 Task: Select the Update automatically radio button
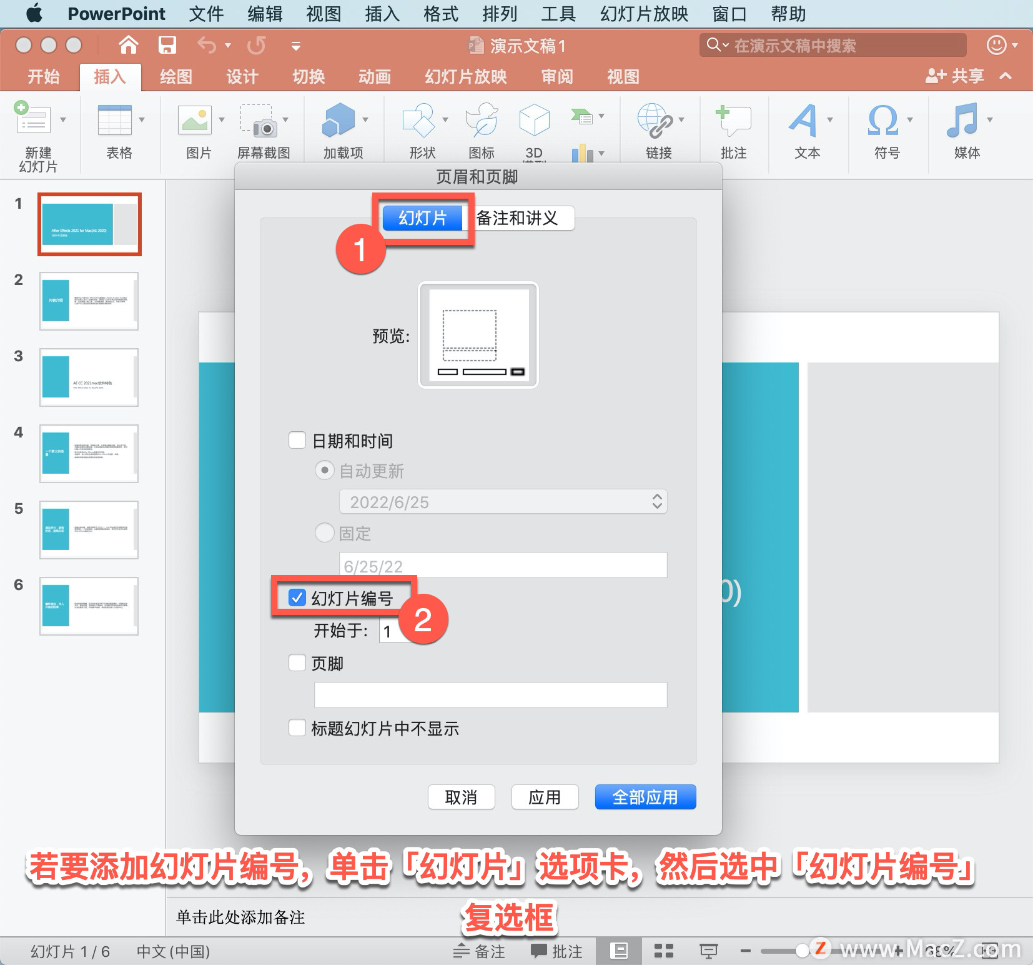(325, 470)
